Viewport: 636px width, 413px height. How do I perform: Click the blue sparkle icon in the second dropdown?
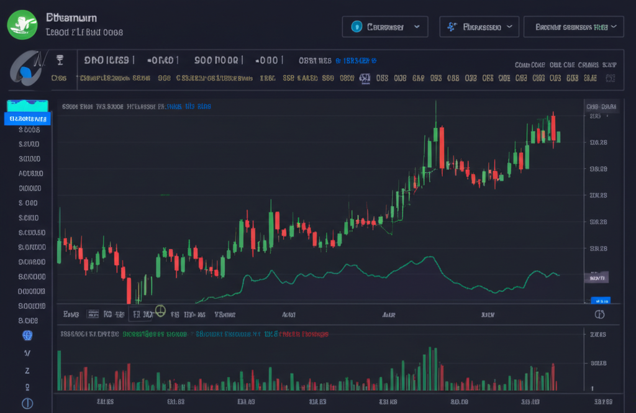tap(452, 27)
